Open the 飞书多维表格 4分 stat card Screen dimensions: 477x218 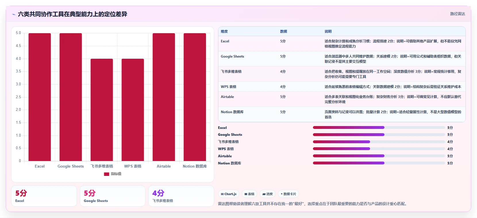181,196
